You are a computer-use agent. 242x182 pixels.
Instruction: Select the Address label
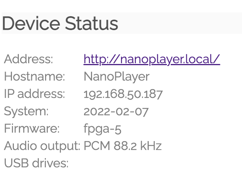29,59
